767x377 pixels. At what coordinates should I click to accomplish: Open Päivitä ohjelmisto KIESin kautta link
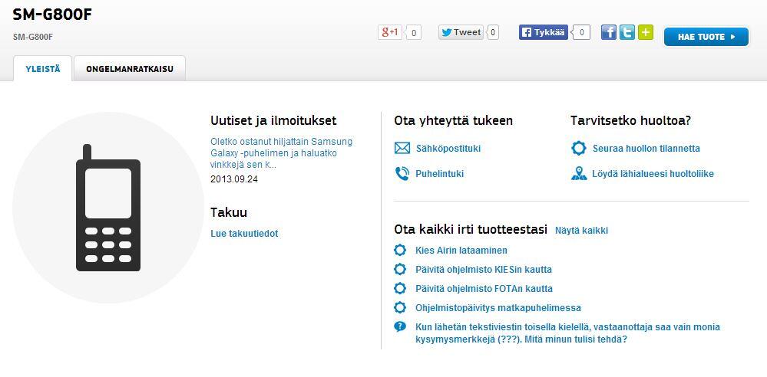point(484,270)
